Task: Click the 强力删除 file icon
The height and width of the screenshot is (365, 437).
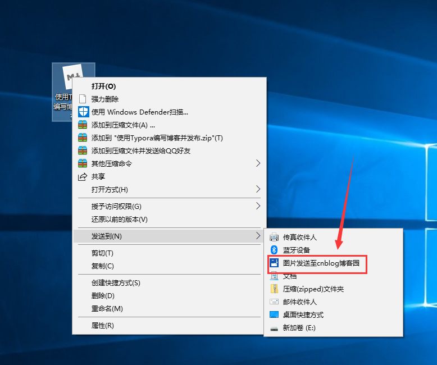Action: 83,99
